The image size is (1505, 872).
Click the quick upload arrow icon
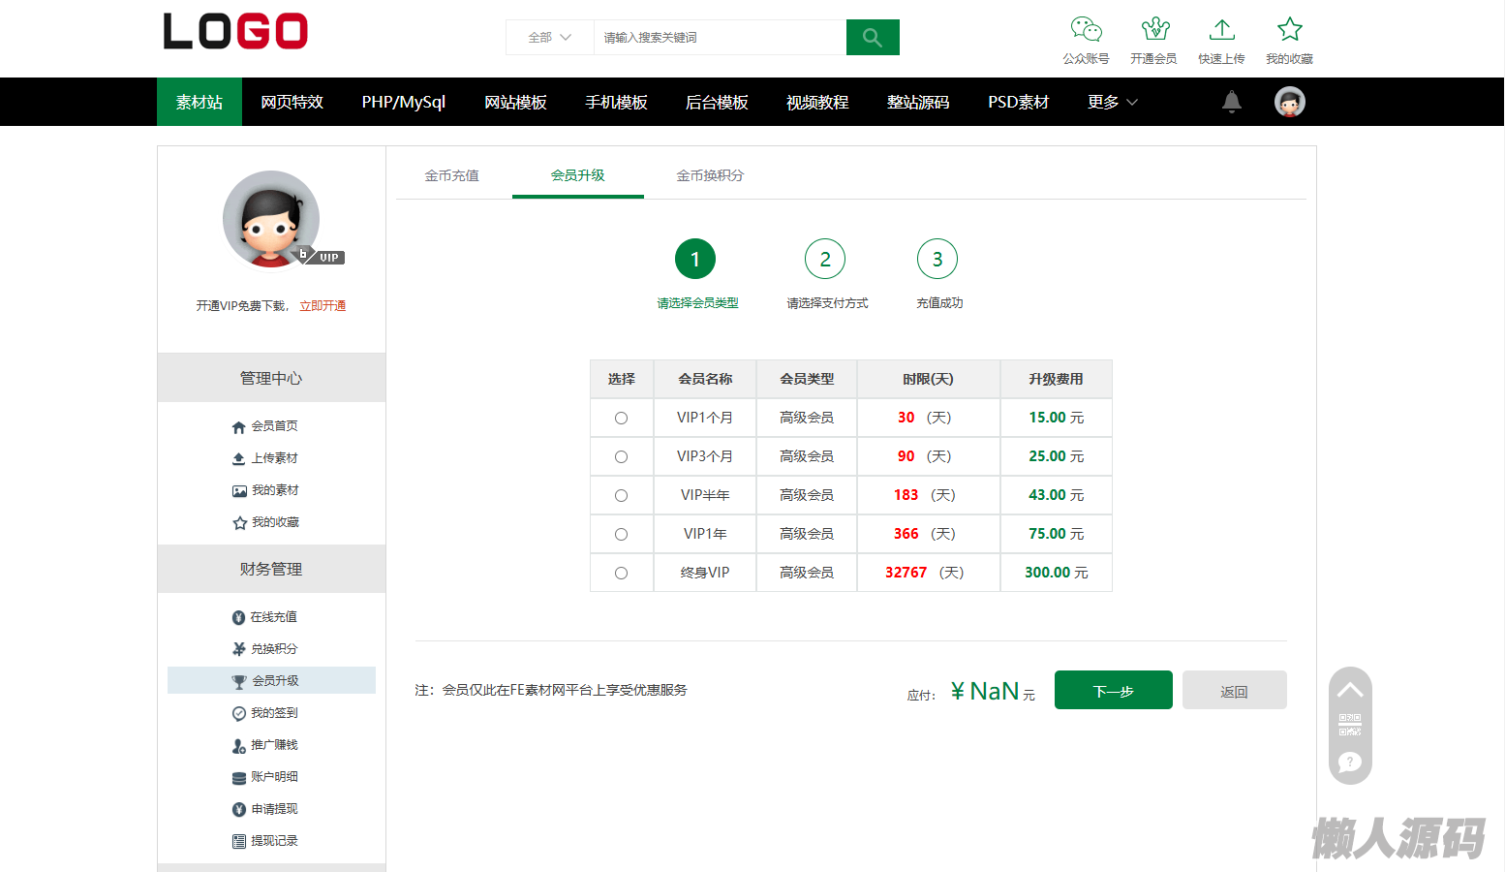click(x=1221, y=30)
